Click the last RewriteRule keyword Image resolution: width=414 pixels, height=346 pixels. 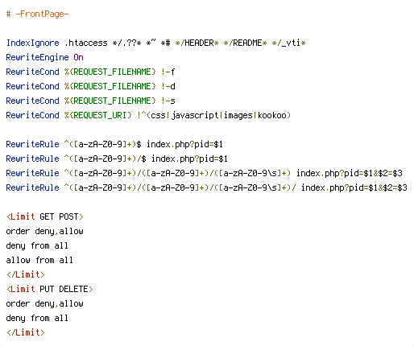coord(32,187)
